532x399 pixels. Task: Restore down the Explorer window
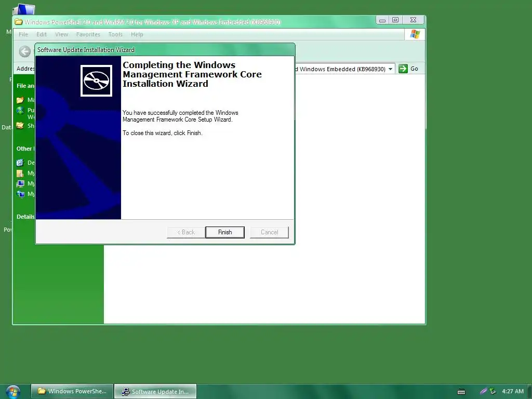pos(395,20)
